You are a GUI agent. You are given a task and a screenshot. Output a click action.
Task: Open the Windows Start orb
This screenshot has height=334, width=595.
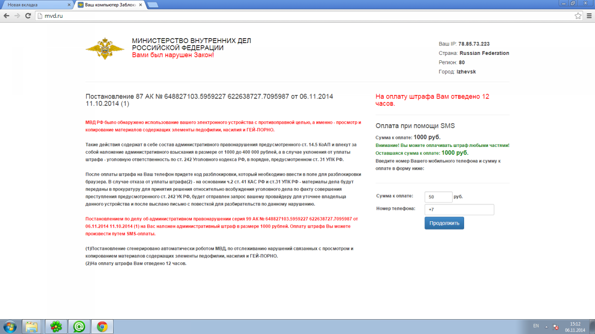click(x=9, y=326)
